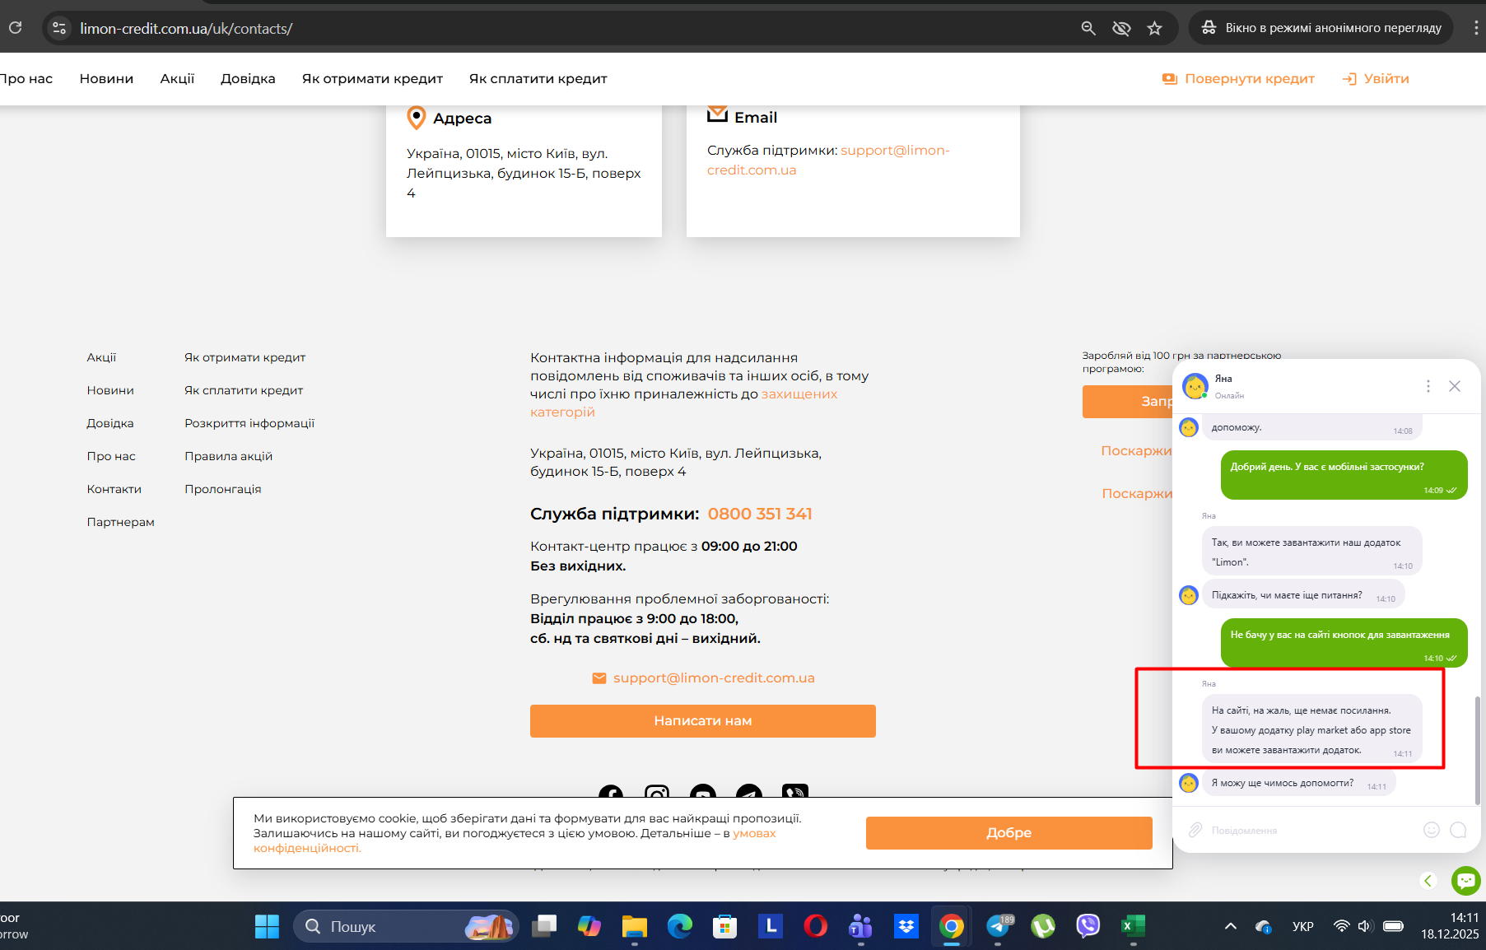Reload the page with the refresh icon
The height and width of the screenshot is (950, 1486).
15,28
